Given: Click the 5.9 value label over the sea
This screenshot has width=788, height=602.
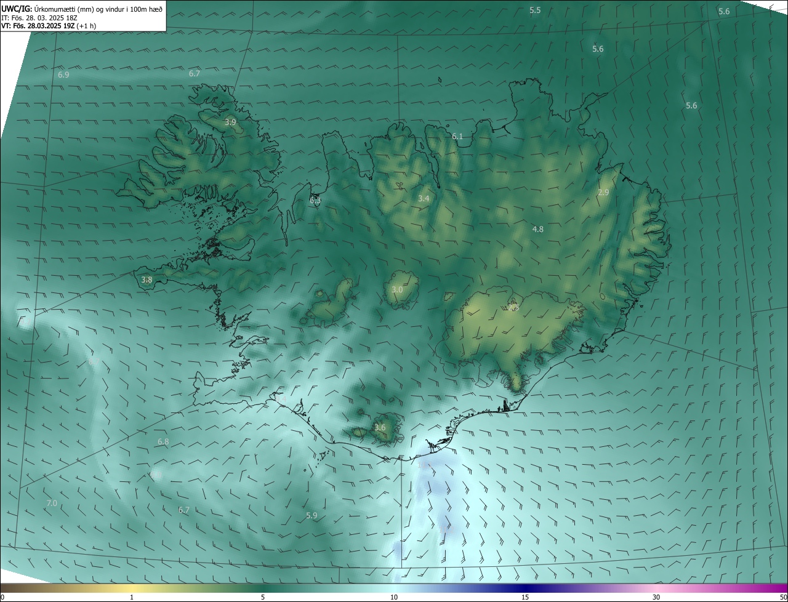Looking at the screenshot, I should (312, 516).
